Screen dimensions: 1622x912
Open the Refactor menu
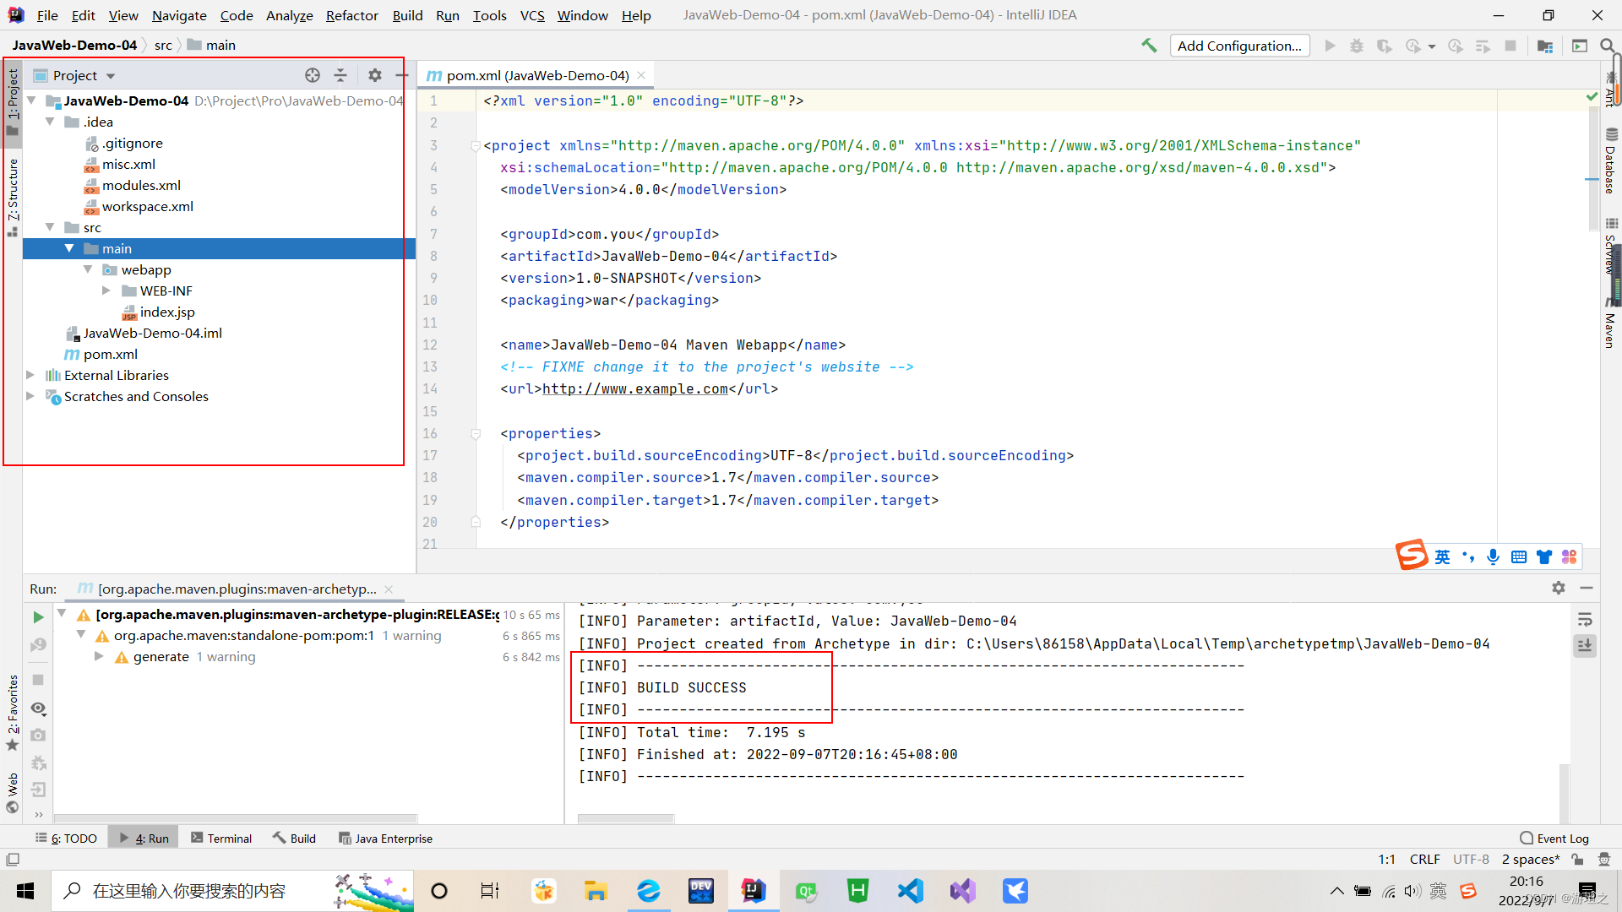[351, 15]
